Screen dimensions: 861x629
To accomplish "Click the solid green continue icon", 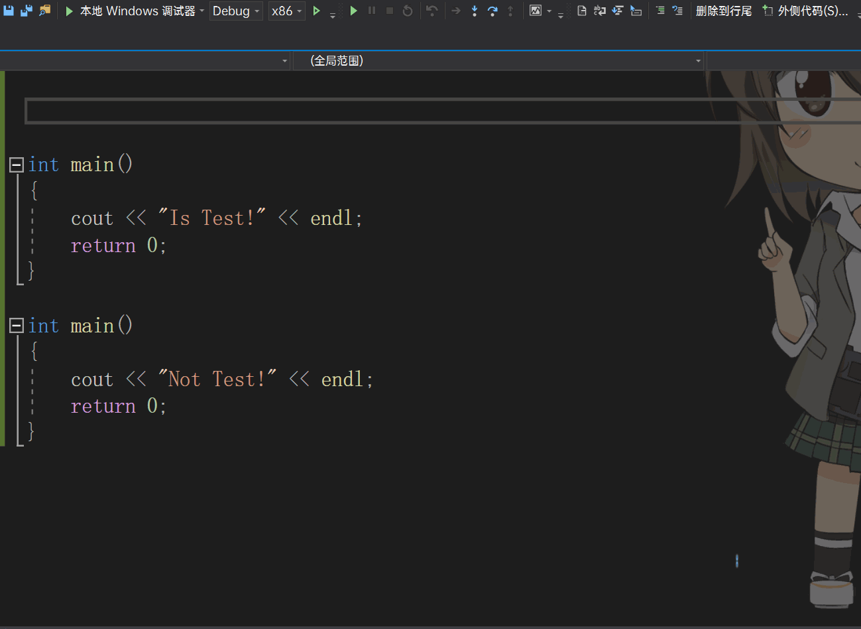I will [353, 11].
